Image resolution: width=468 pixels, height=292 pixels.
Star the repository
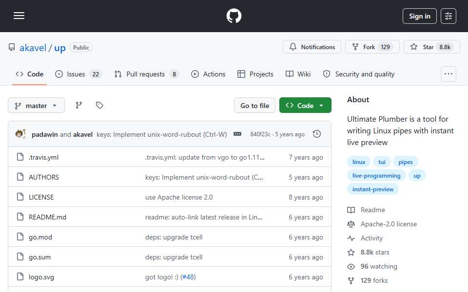pyautogui.click(x=431, y=47)
